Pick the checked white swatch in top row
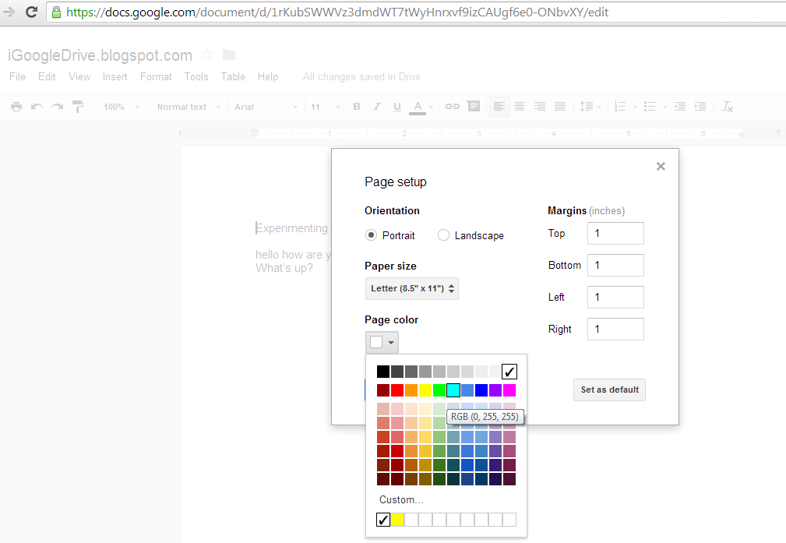 [x=509, y=372]
